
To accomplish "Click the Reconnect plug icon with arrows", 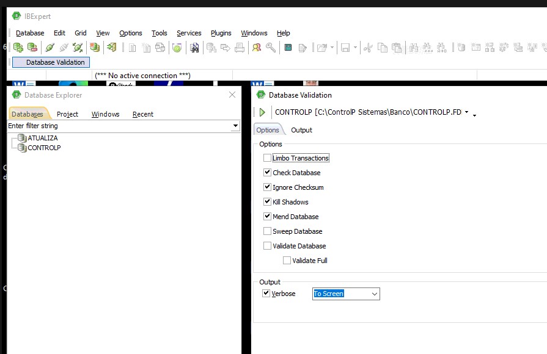I will click(78, 47).
